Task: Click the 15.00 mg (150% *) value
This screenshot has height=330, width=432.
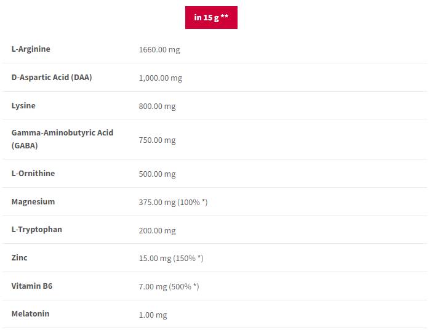Action: [x=171, y=259]
